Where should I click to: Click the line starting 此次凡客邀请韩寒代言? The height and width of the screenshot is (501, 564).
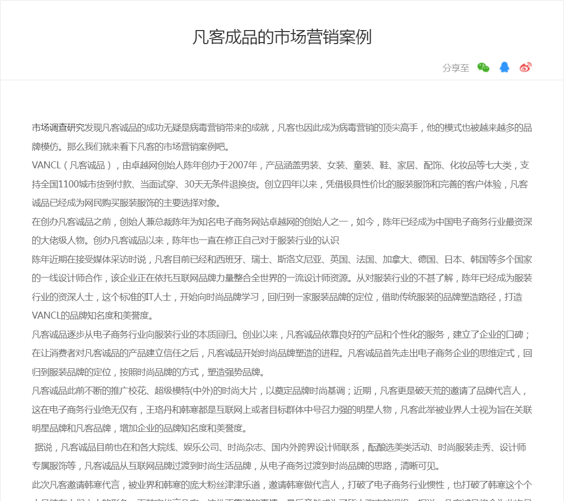282,485
